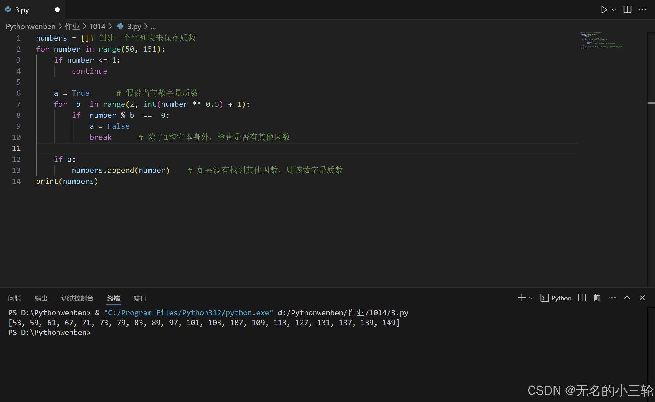The width and height of the screenshot is (655, 402).
Task: Create a new terminal with plus icon
Action: (521, 298)
